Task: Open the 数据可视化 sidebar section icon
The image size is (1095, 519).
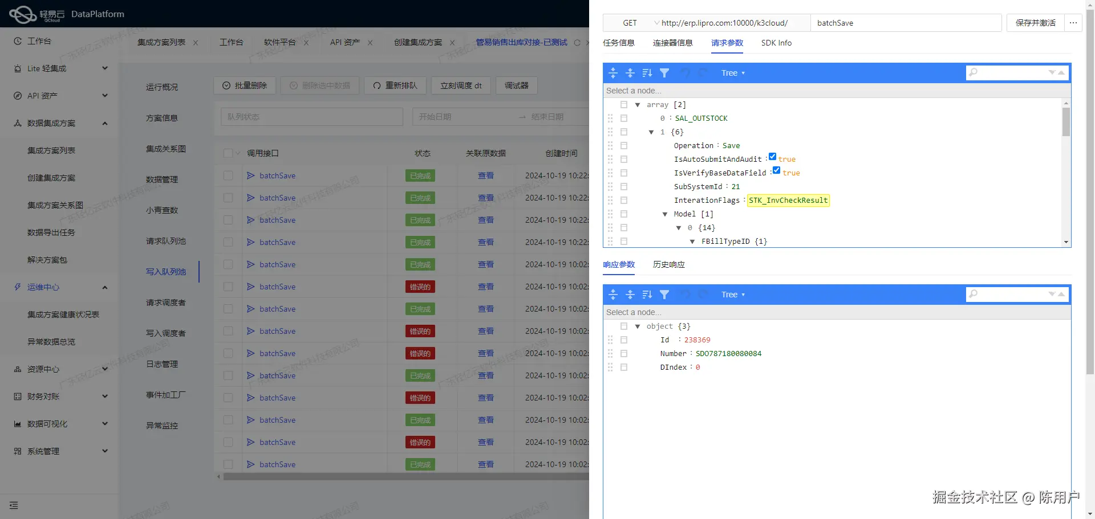Action: tap(17, 423)
